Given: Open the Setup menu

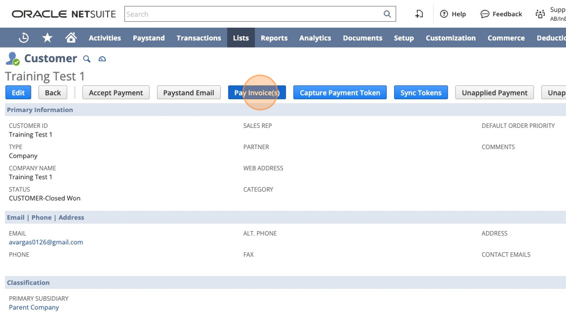Looking at the screenshot, I should [x=404, y=38].
